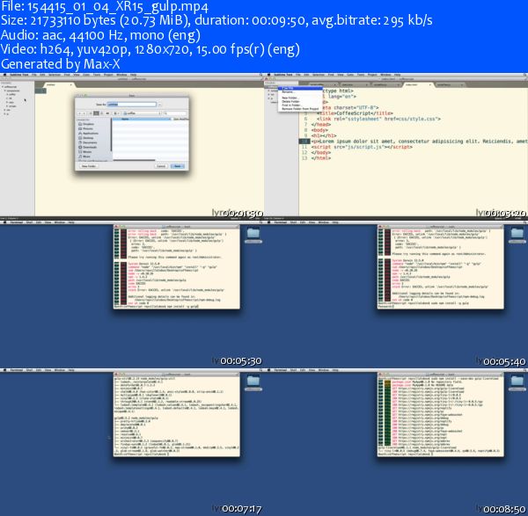This screenshot has width=528, height=516.
Task: Go back with the Save dialog back arrow
Action: (79, 113)
